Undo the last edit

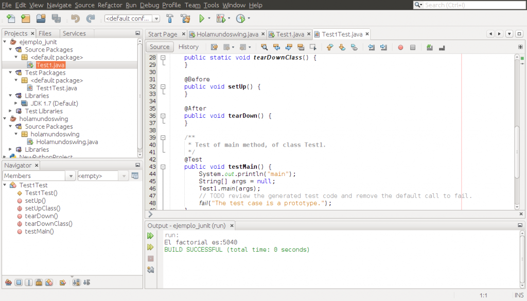(75, 17)
